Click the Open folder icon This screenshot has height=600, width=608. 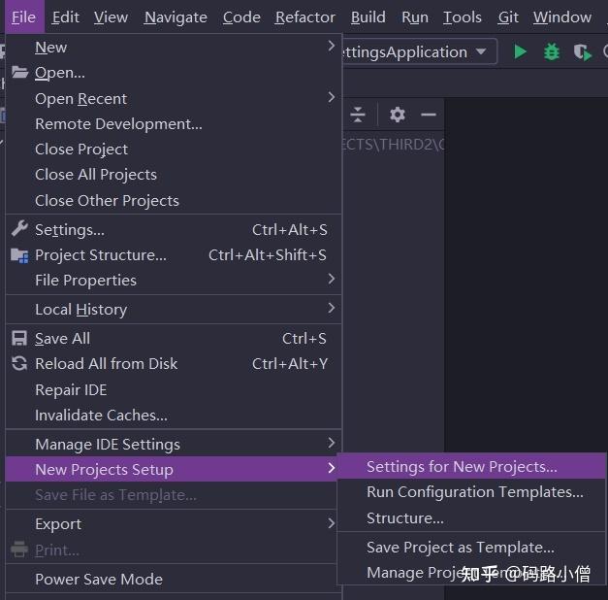19,72
